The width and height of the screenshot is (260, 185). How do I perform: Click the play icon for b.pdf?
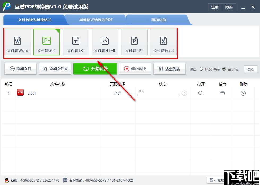184,93
